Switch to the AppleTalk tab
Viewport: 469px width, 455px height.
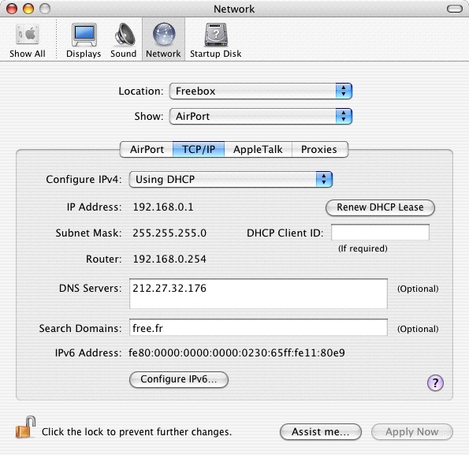click(258, 149)
